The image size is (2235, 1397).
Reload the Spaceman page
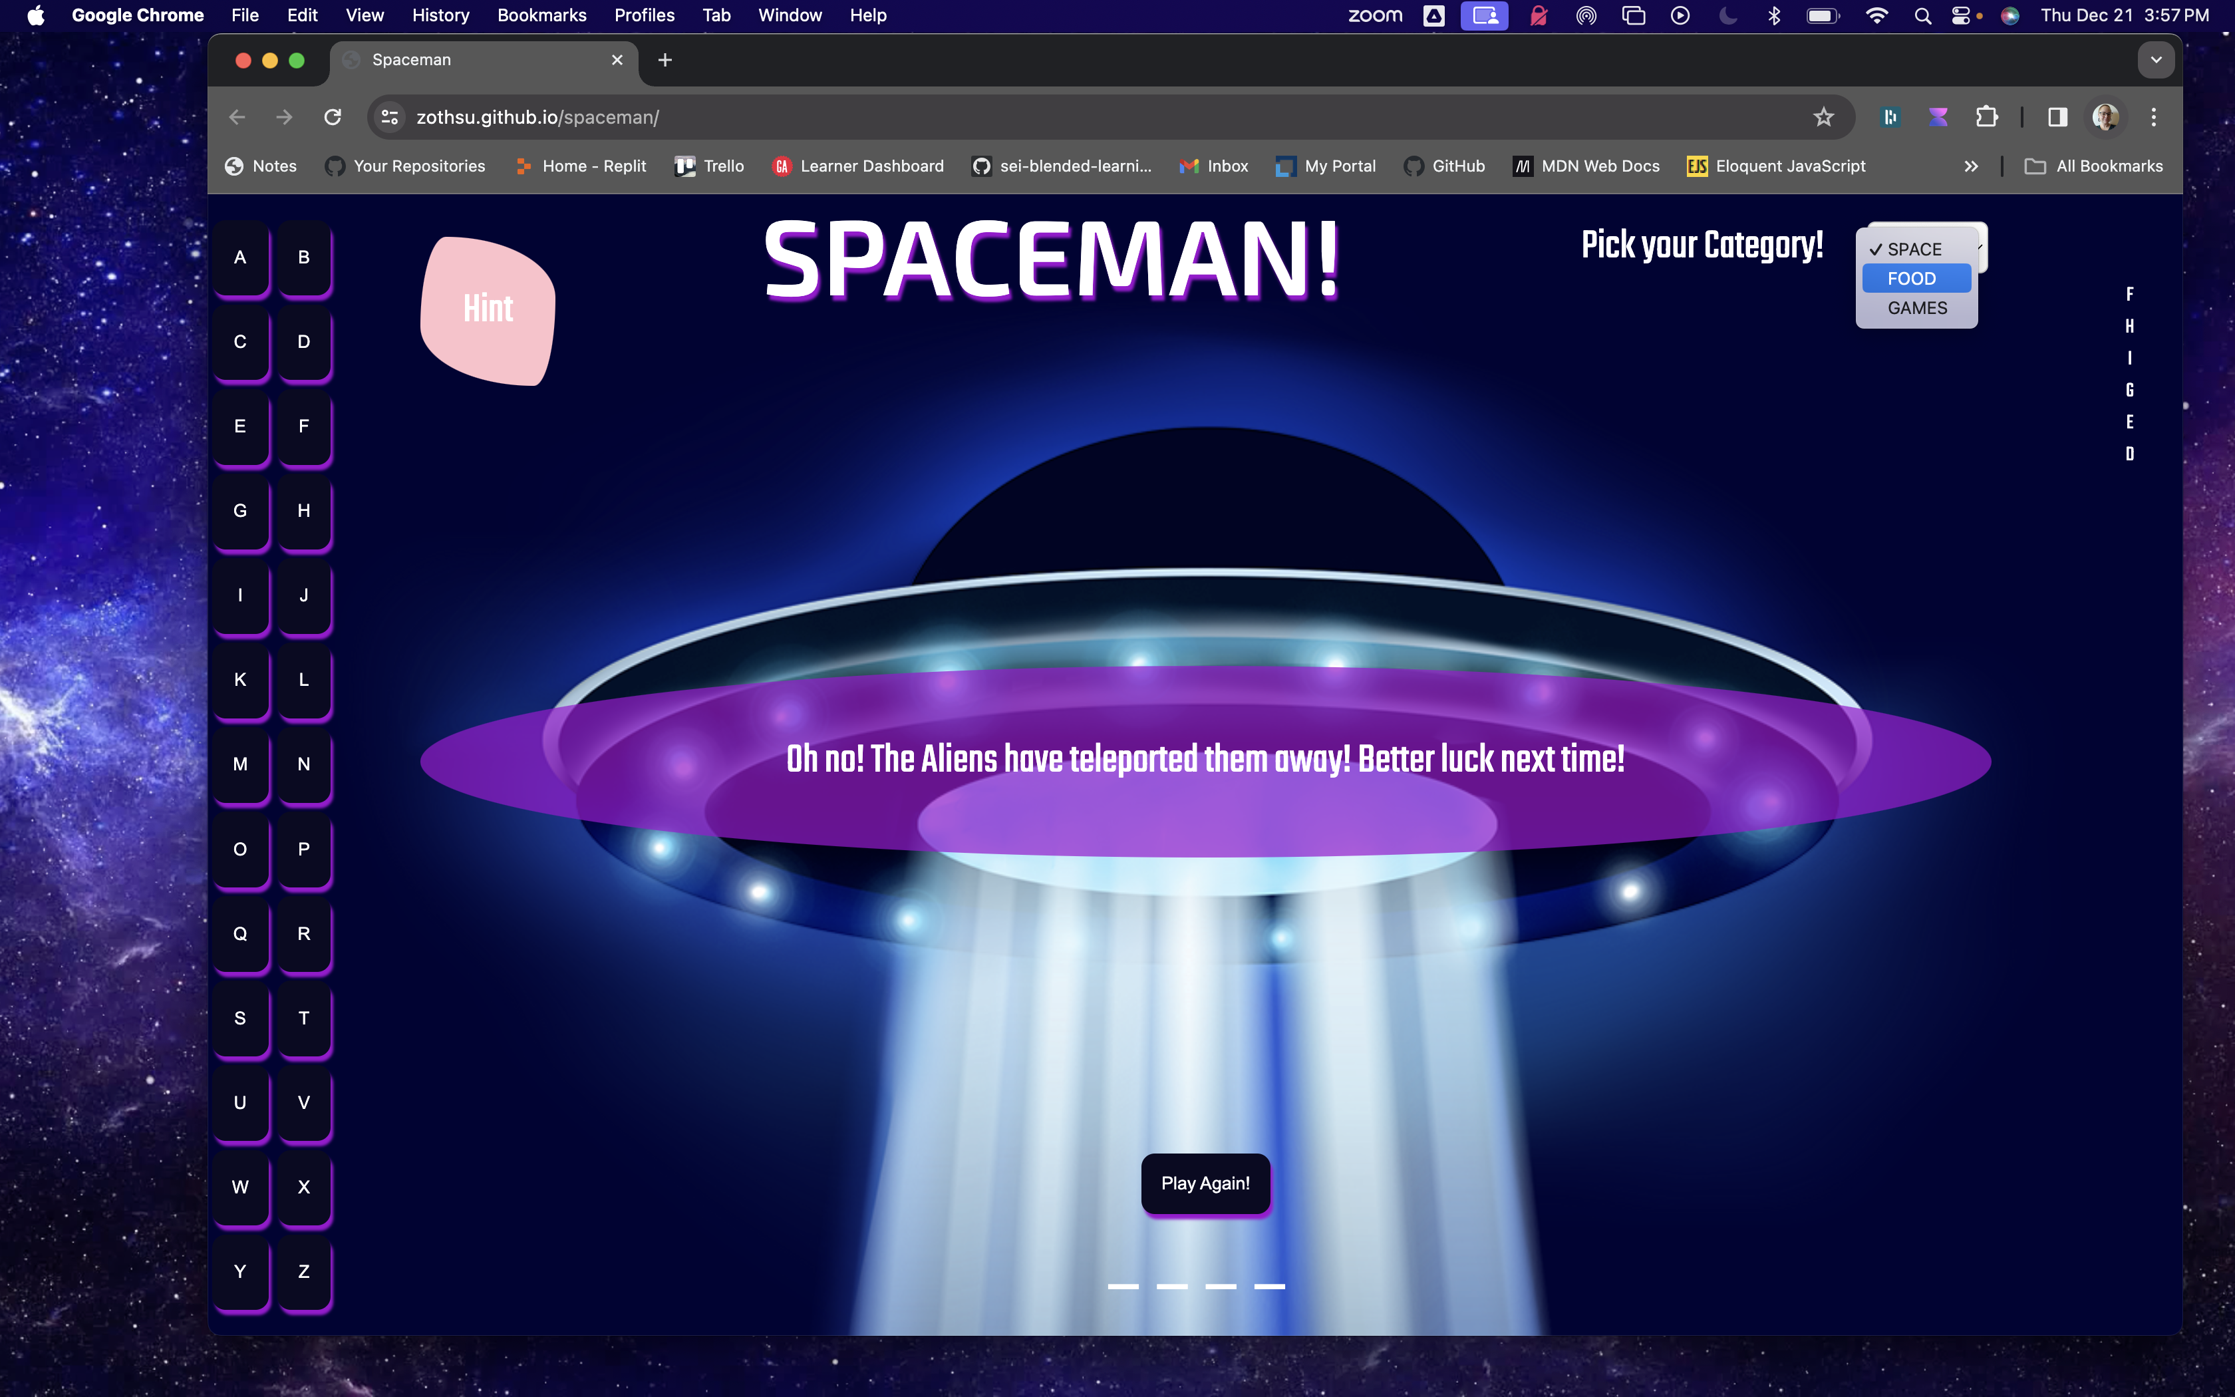tap(333, 117)
